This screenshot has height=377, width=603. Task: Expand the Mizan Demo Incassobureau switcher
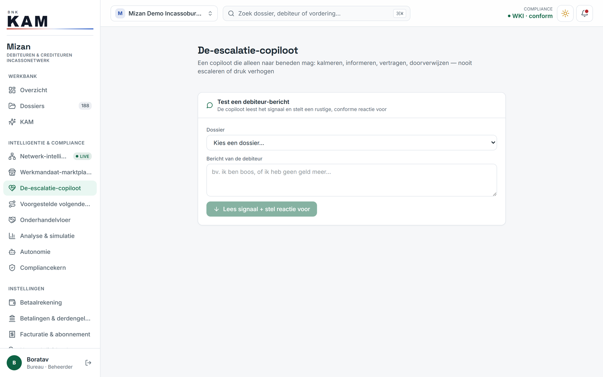(164, 14)
